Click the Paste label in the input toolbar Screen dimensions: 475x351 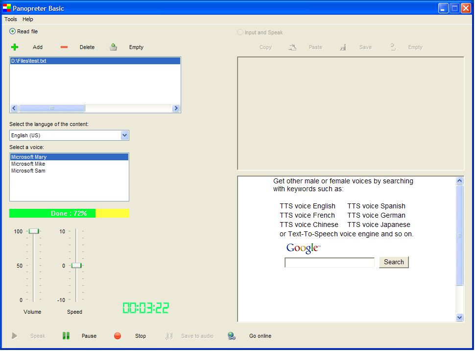coord(315,47)
